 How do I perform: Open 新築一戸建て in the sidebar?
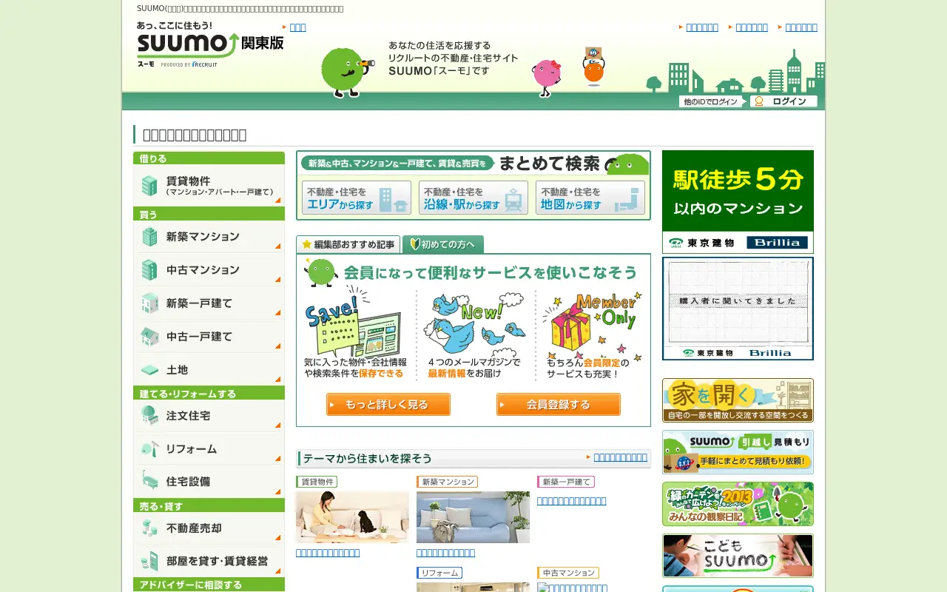coord(209,303)
